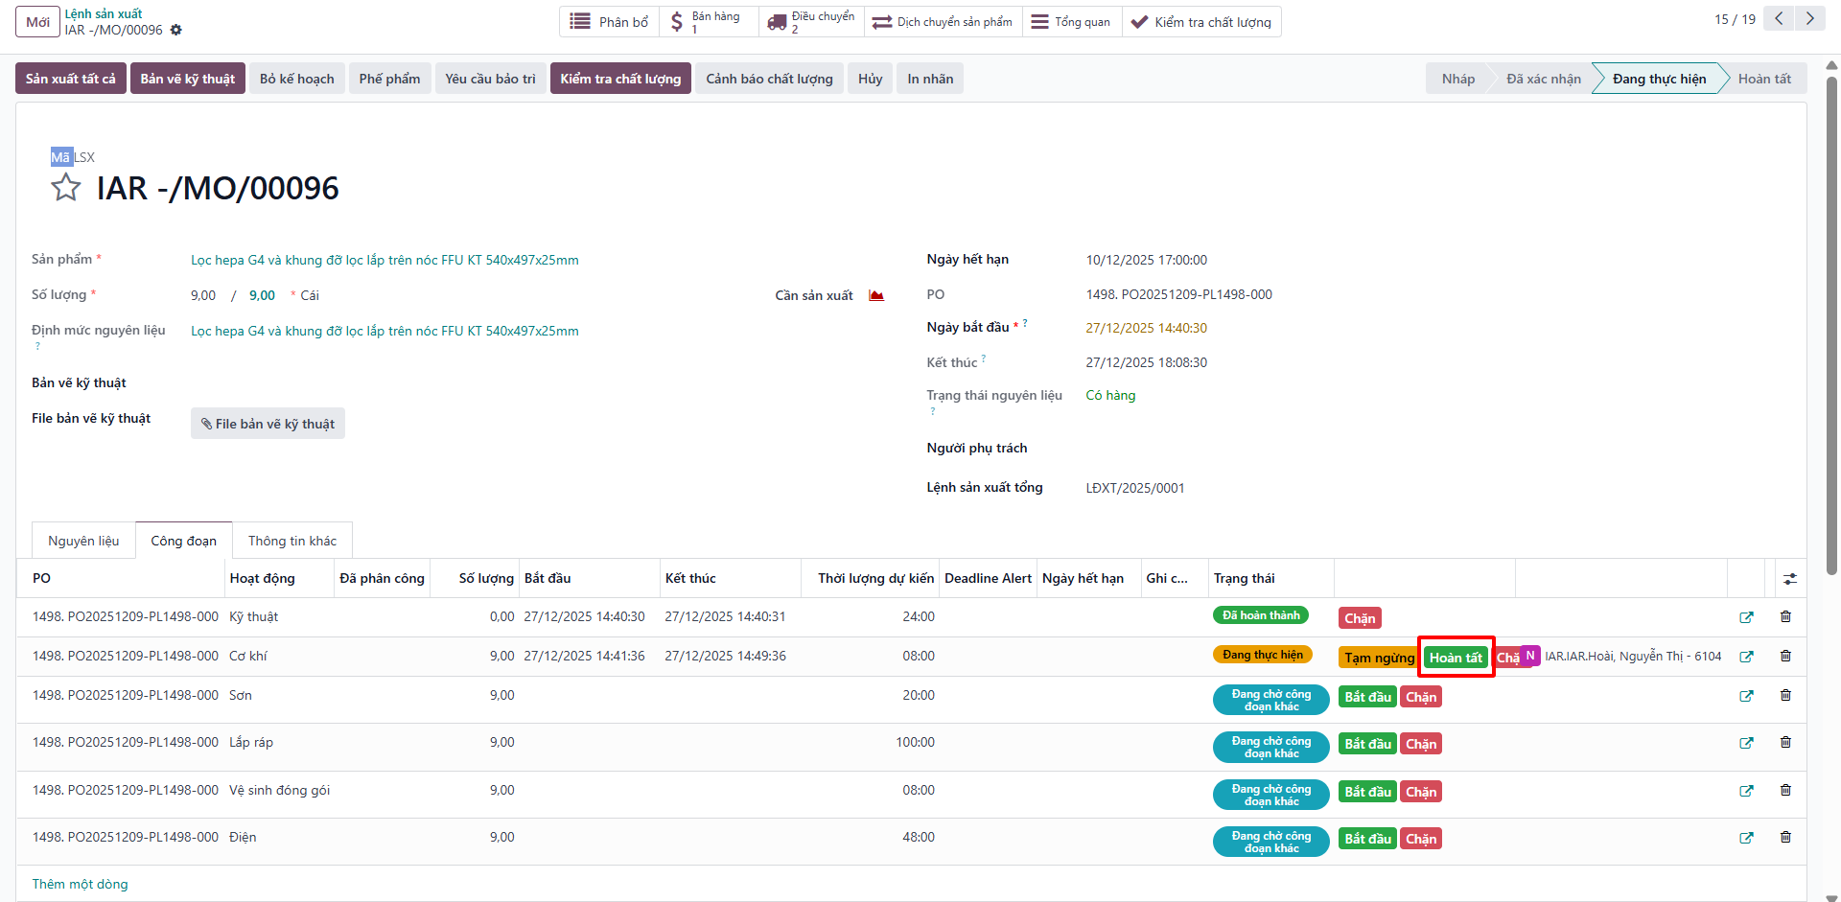Click Phế phẩm button
The image size is (1841, 902).
pos(389,79)
